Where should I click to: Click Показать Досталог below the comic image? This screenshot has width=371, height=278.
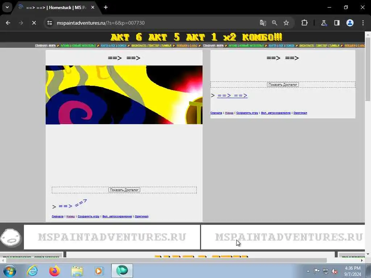click(x=124, y=190)
